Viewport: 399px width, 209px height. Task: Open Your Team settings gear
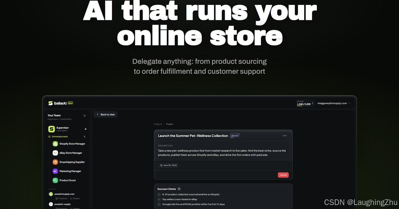[x=84, y=116]
